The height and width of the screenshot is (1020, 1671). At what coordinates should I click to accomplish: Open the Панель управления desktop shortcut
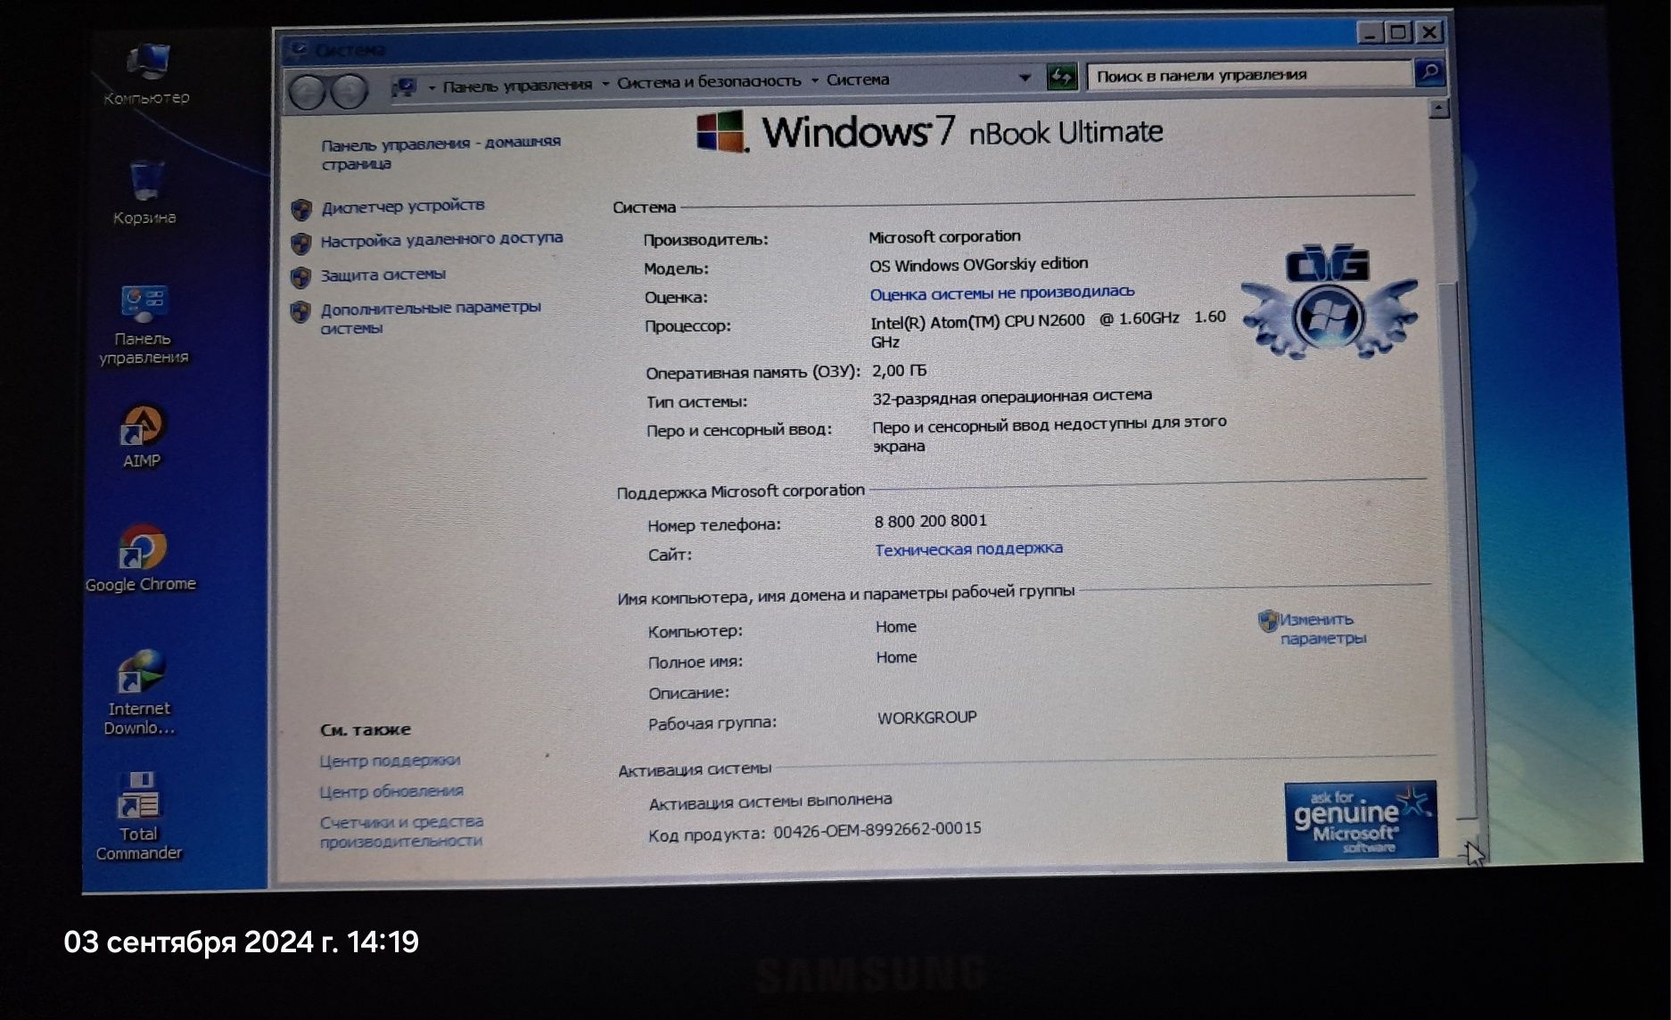click(144, 325)
